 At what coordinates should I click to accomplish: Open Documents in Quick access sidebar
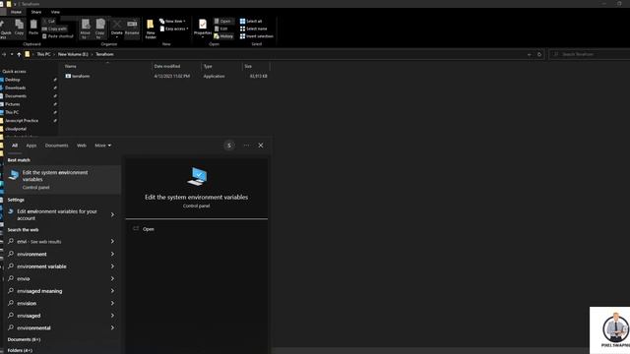pos(16,96)
